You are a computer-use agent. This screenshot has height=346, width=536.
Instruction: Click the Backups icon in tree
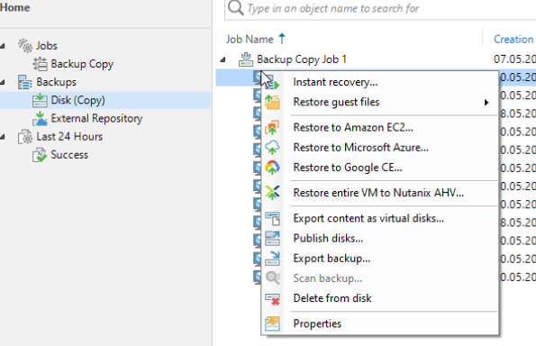click(x=25, y=82)
